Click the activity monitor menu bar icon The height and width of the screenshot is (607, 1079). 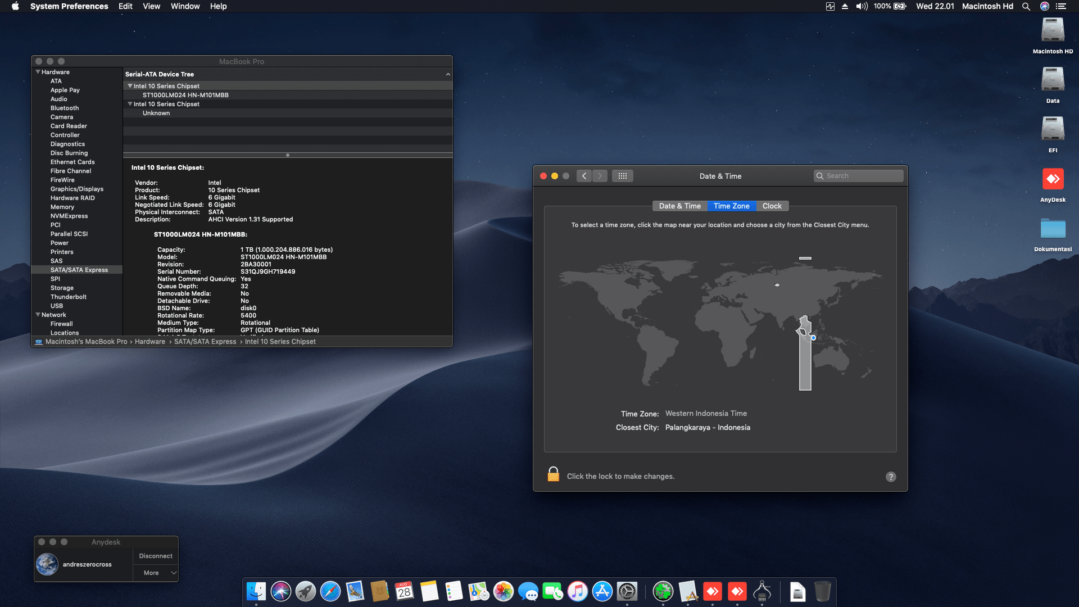coord(830,6)
